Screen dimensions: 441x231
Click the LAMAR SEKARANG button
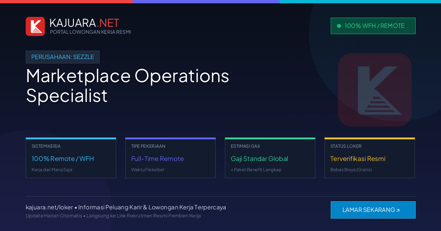click(373, 210)
